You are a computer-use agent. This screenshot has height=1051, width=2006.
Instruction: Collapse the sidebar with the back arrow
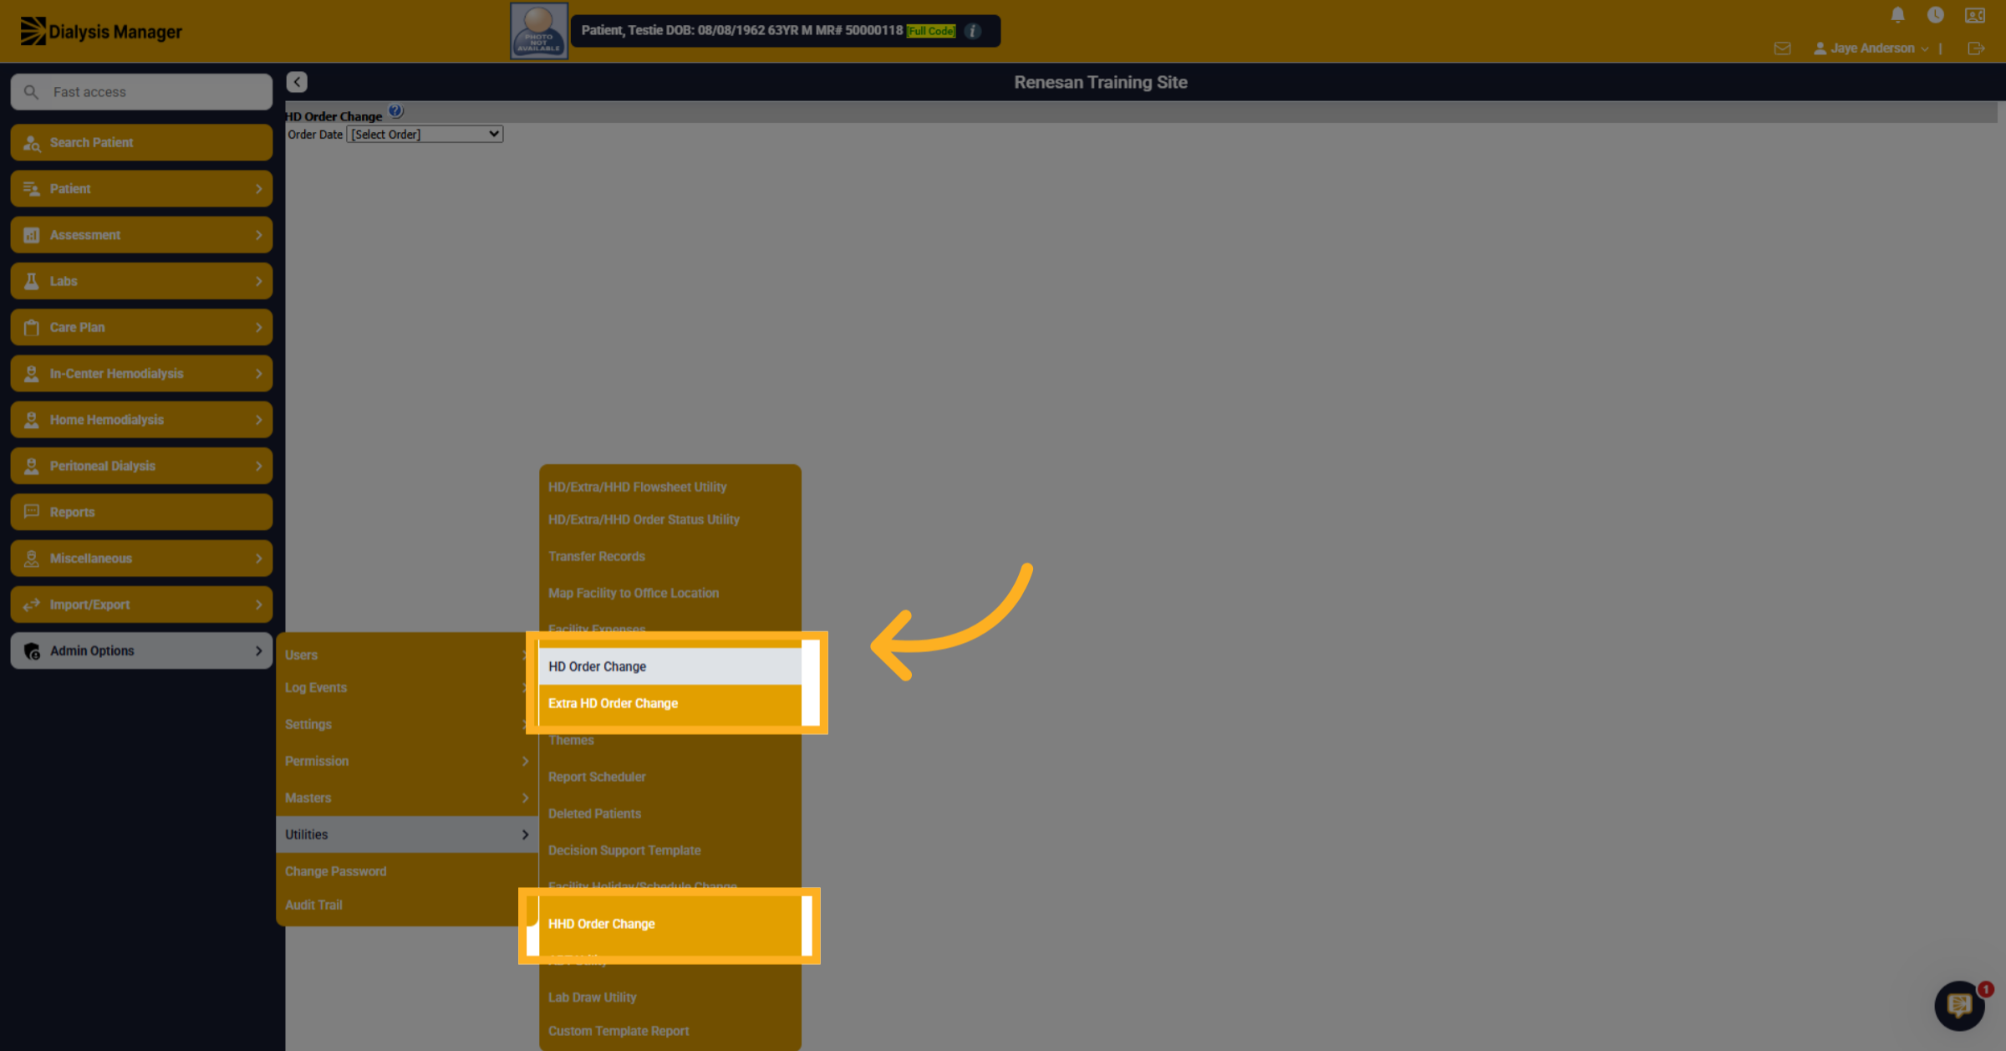[x=297, y=82]
